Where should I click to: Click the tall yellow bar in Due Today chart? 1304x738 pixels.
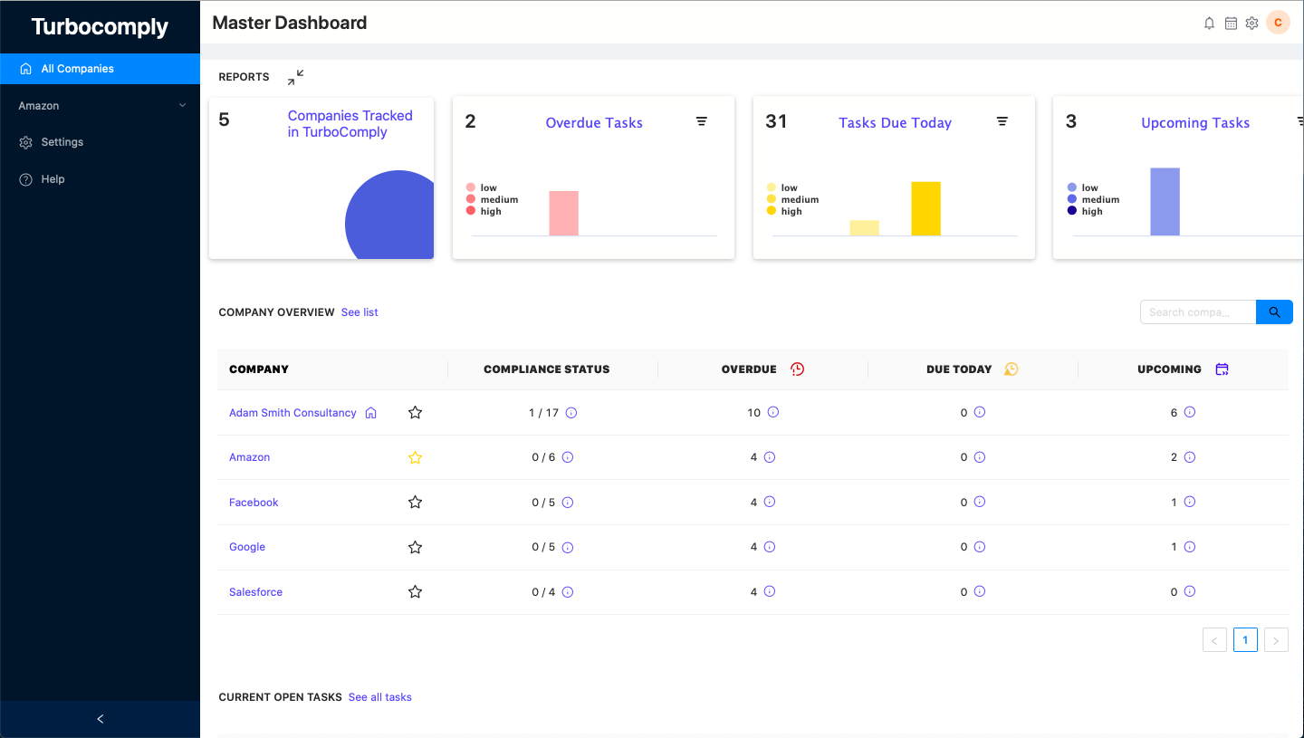click(925, 209)
